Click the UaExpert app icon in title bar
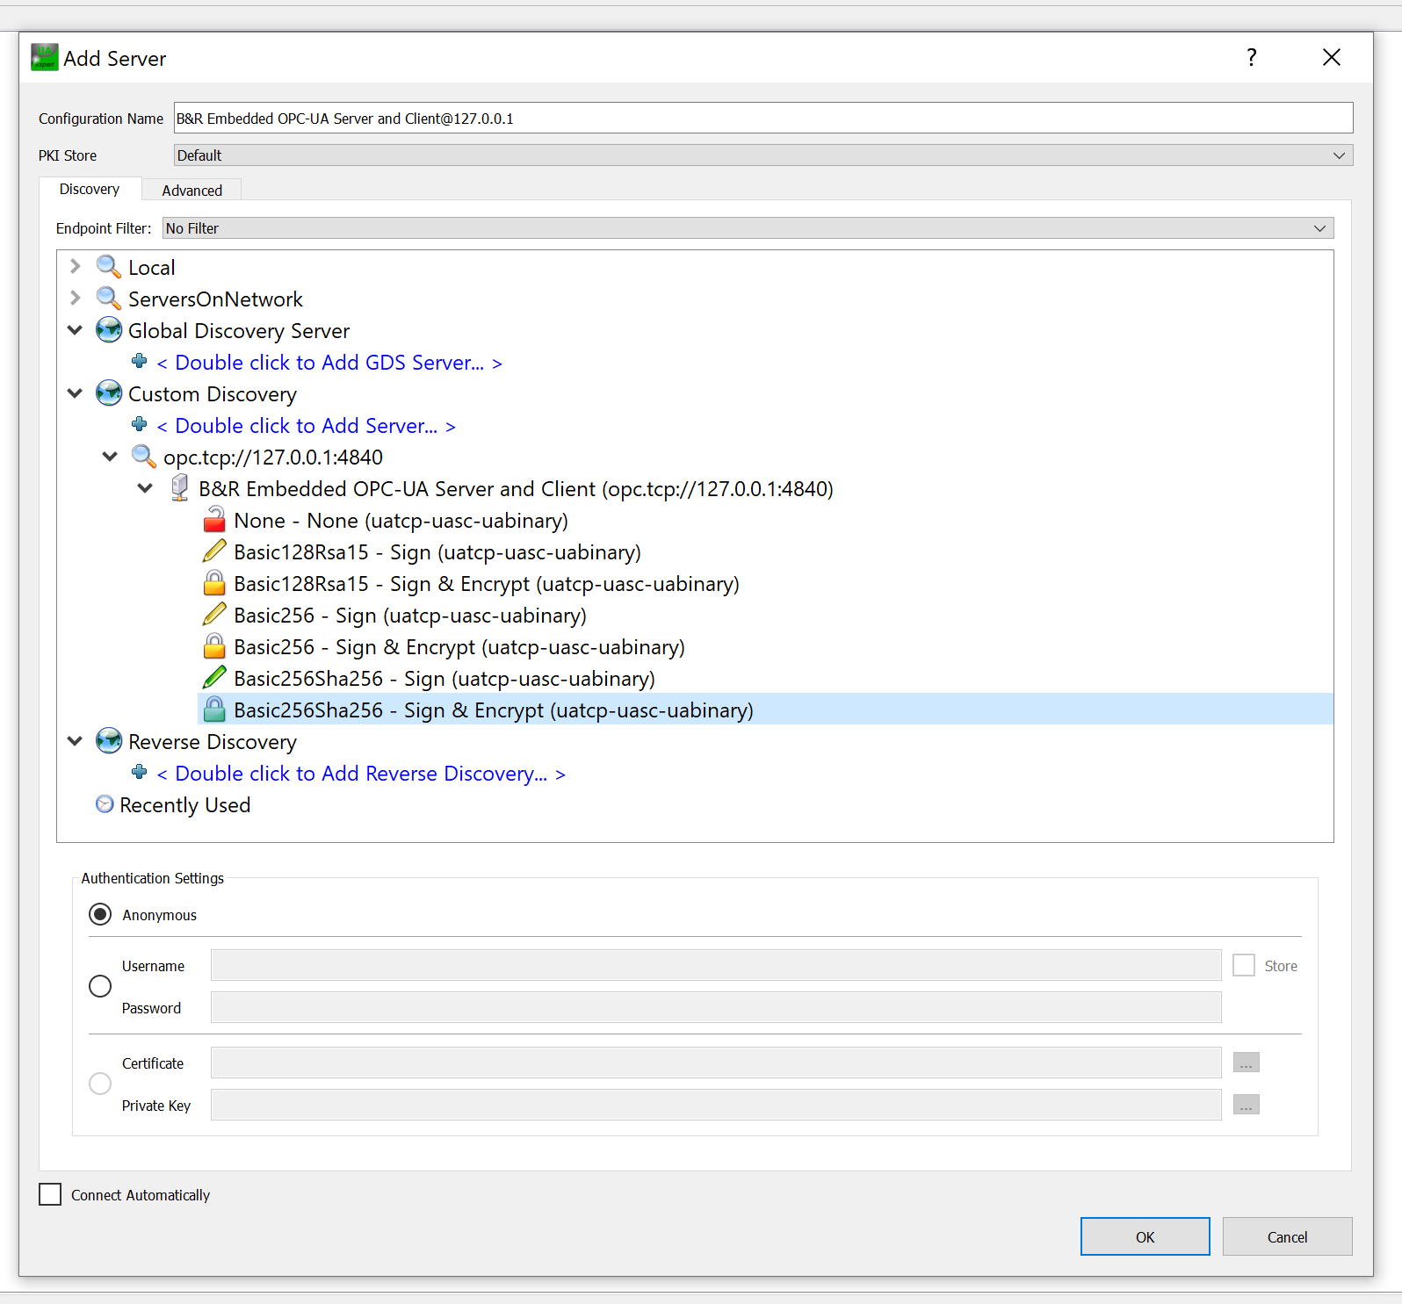This screenshot has height=1304, width=1402. 44,58
